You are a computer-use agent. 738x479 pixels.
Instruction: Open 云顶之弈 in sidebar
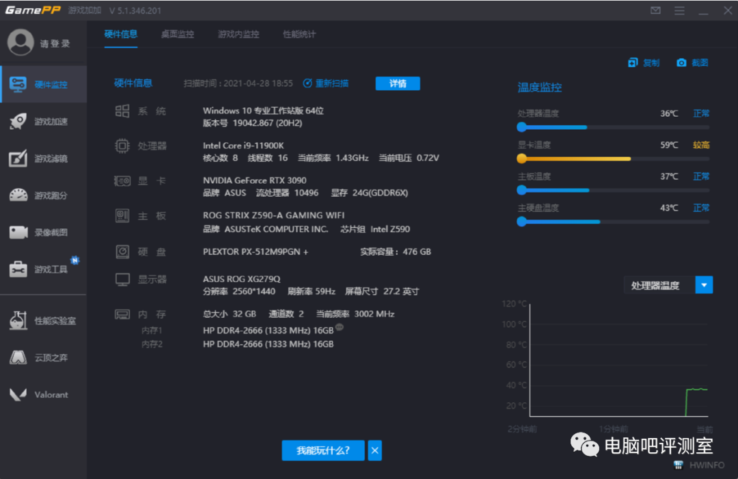coord(43,357)
